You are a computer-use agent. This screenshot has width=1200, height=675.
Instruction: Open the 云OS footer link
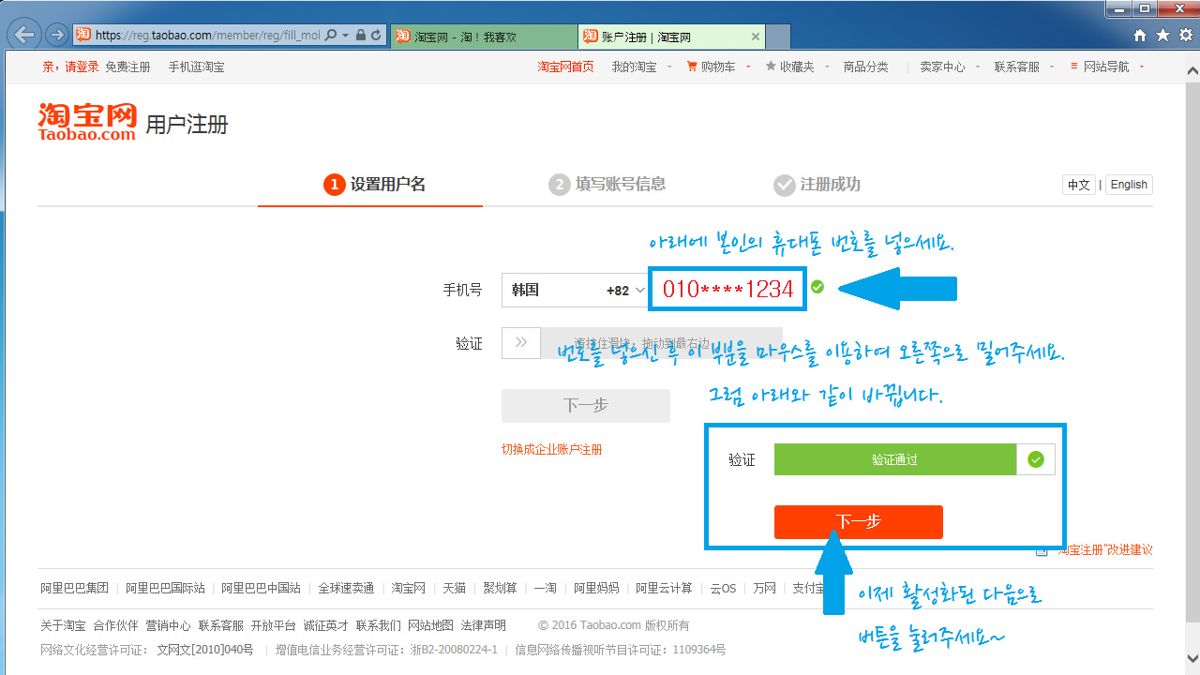click(x=723, y=588)
